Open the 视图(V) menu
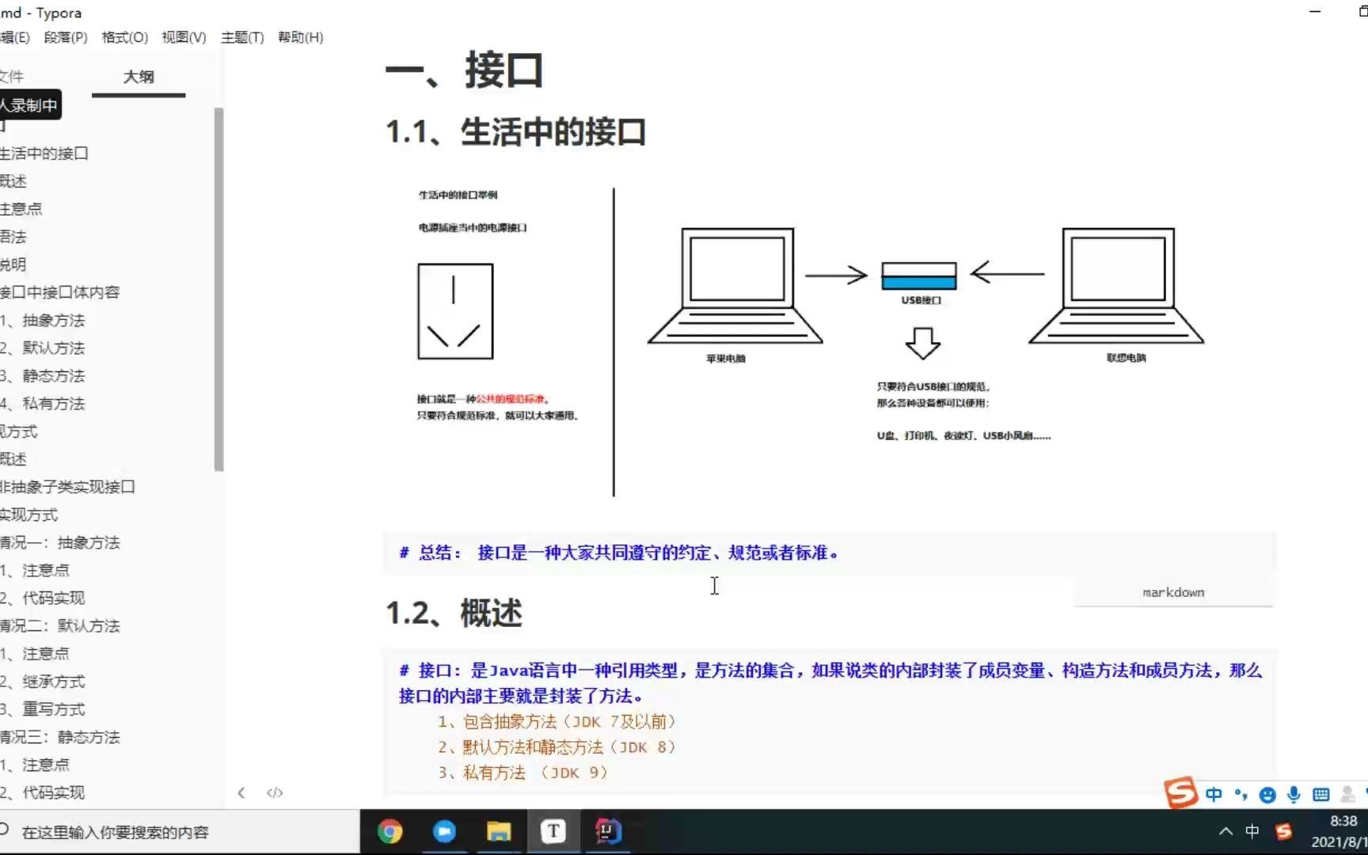The width and height of the screenshot is (1368, 855). pyautogui.click(x=184, y=37)
